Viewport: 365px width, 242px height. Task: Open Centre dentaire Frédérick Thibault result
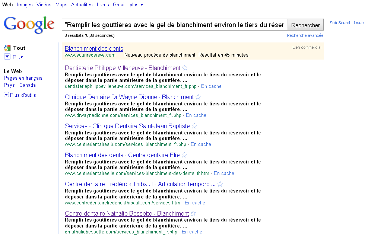point(140,184)
